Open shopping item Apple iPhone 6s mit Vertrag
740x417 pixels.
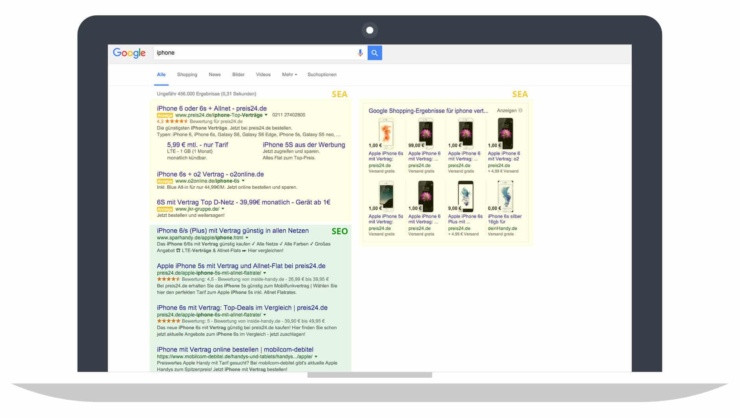[x=386, y=156]
